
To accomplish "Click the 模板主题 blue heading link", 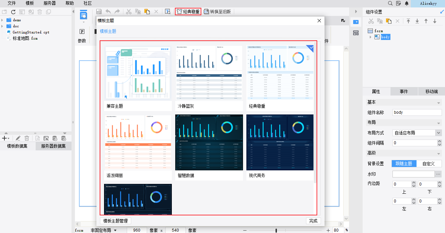I will 108,31.
